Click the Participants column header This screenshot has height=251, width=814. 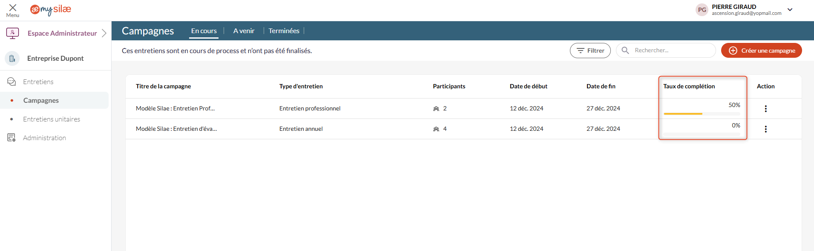pos(449,86)
